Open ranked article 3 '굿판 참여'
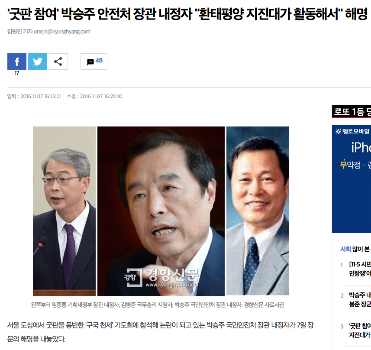This screenshot has width=371, height=350. 360,331
